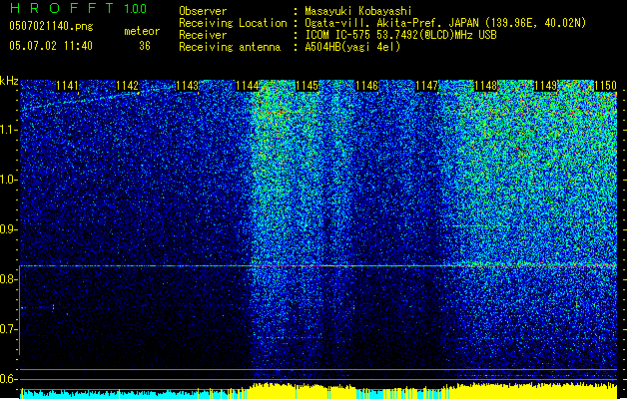Click observer name Masayuki Kobayashi
This screenshot has height=399, width=628.
[x=358, y=11]
